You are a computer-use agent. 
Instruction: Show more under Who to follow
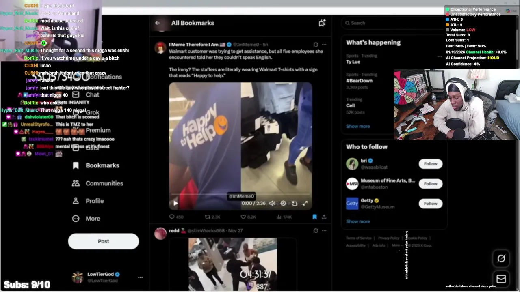(358, 221)
